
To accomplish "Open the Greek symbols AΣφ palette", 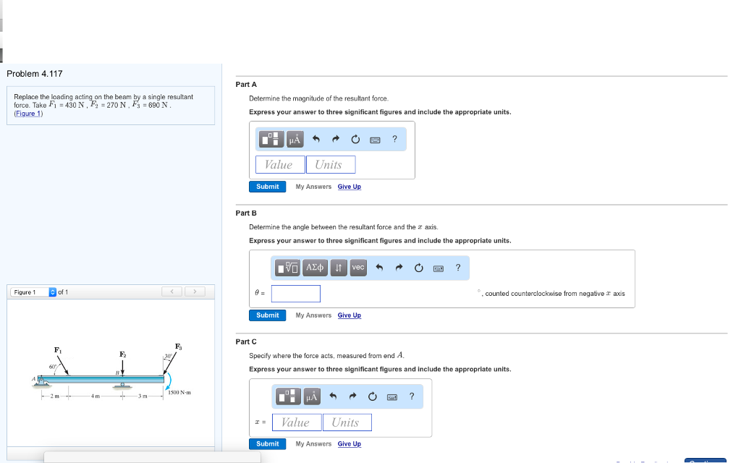I will click(314, 268).
